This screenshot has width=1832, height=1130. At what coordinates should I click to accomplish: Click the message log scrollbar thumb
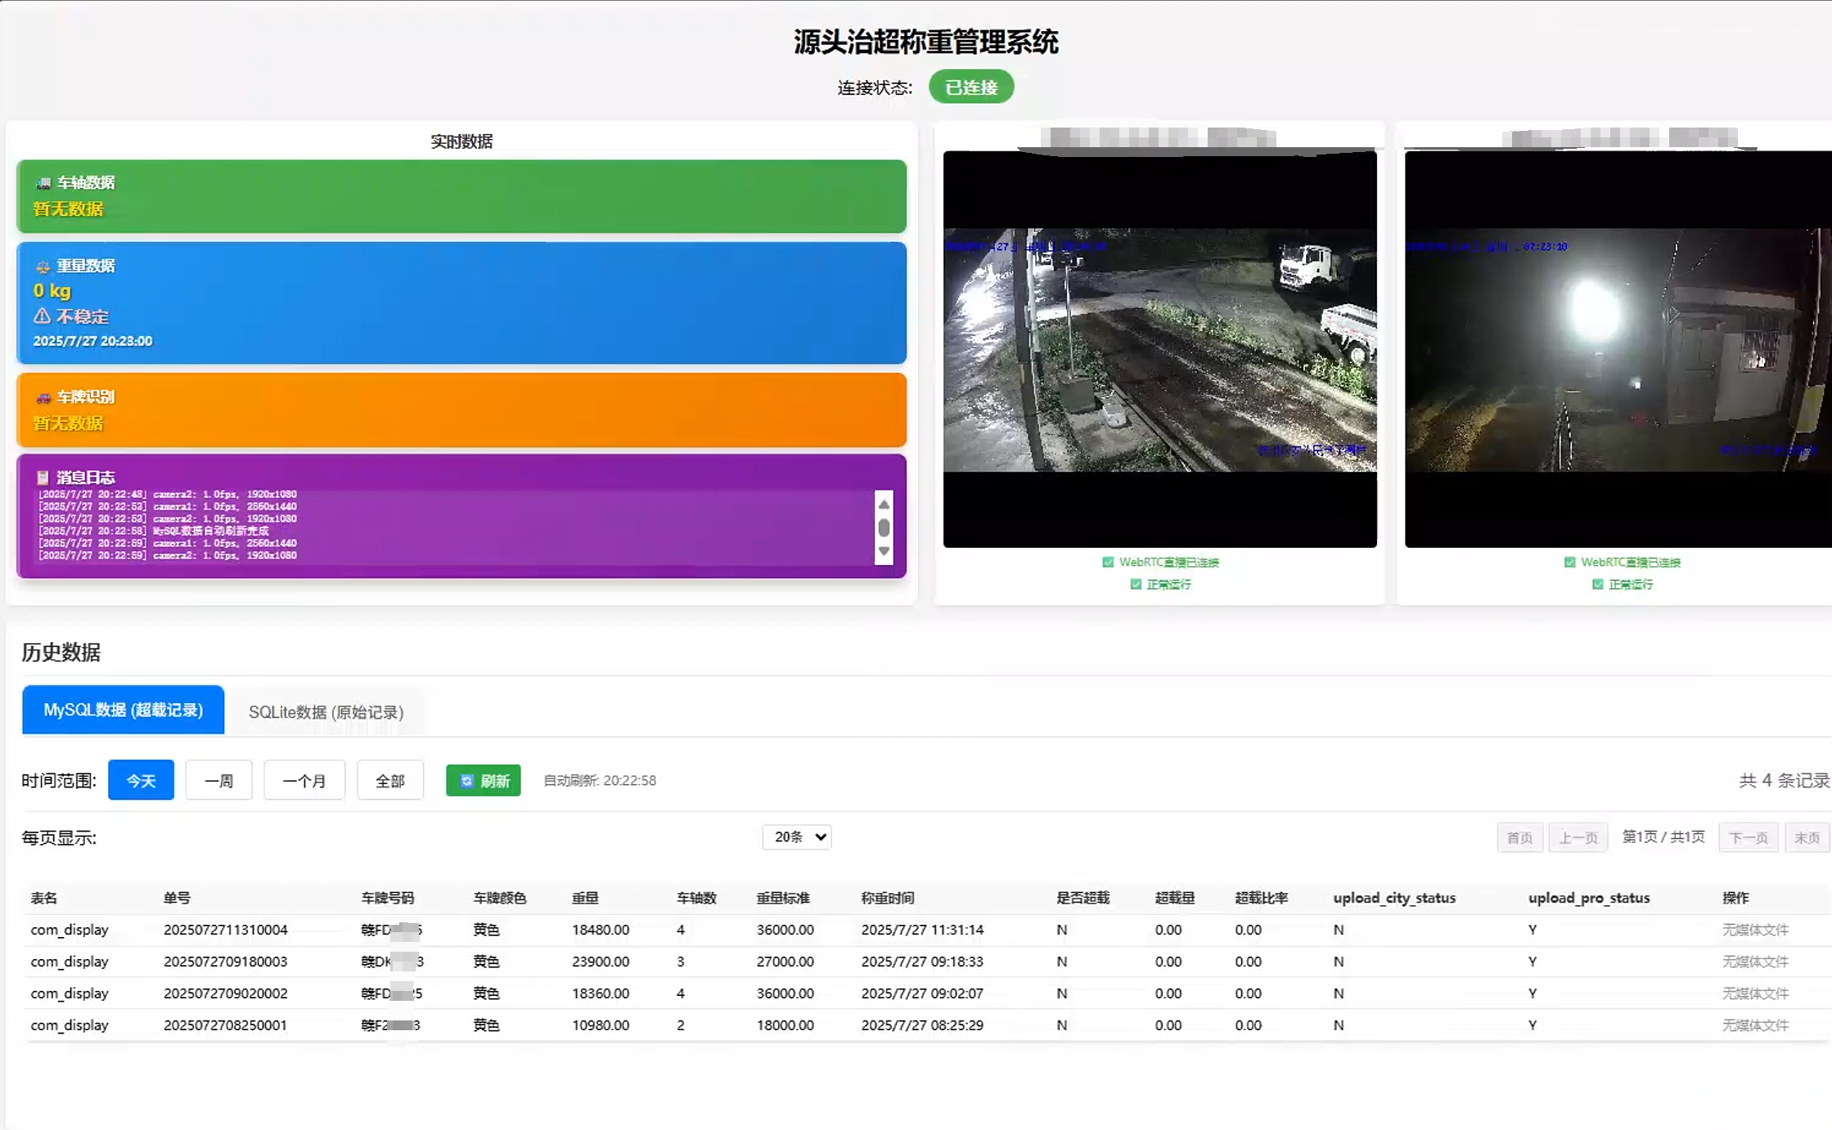click(x=884, y=528)
